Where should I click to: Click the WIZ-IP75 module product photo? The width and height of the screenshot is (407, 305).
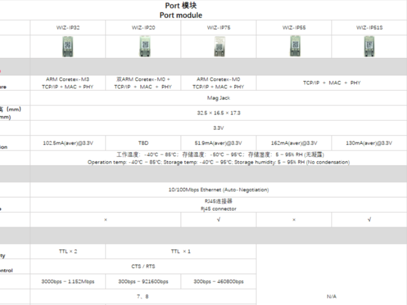point(219,46)
